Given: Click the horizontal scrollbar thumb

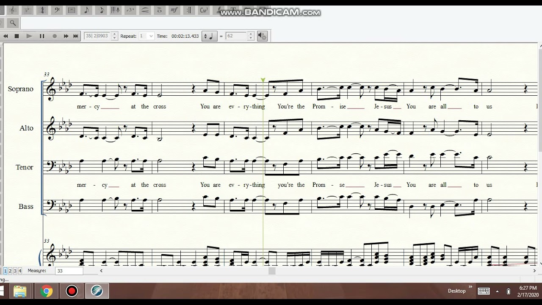Looking at the screenshot, I should 272,271.
